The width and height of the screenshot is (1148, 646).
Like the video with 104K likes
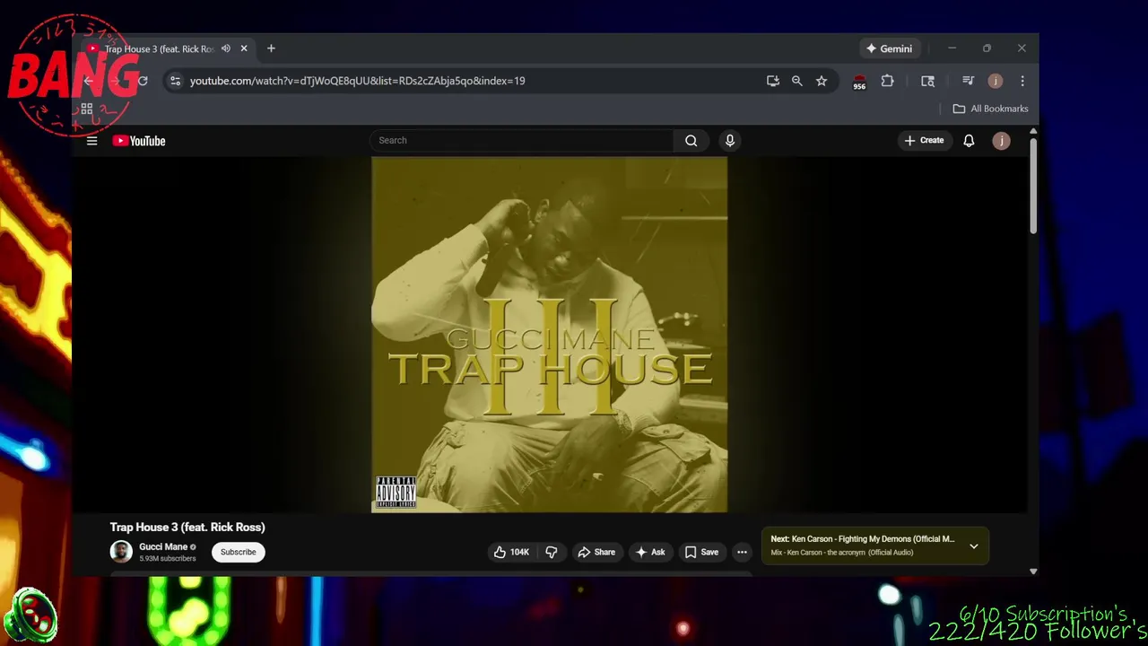tap(510, 553)
